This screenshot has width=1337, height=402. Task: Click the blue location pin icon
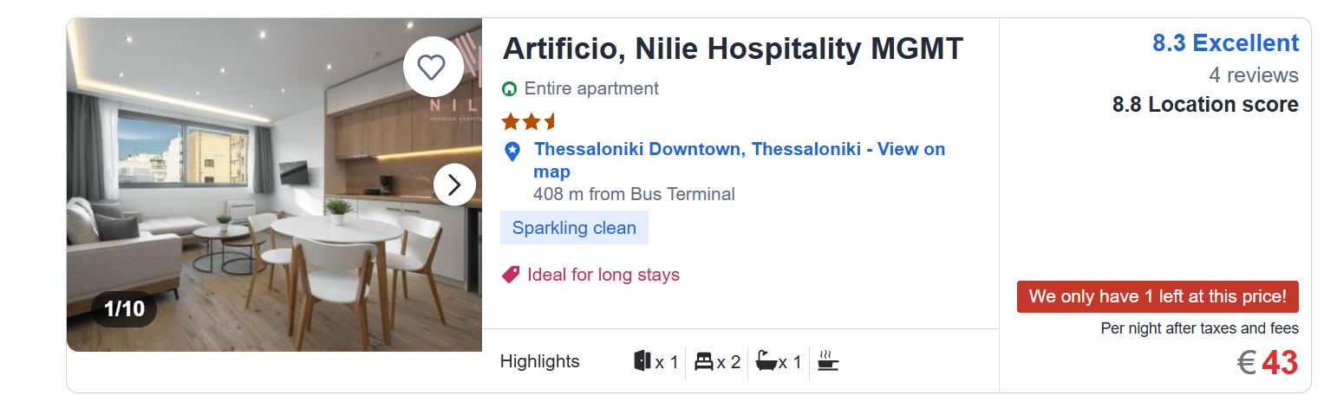tap(512, 152)
